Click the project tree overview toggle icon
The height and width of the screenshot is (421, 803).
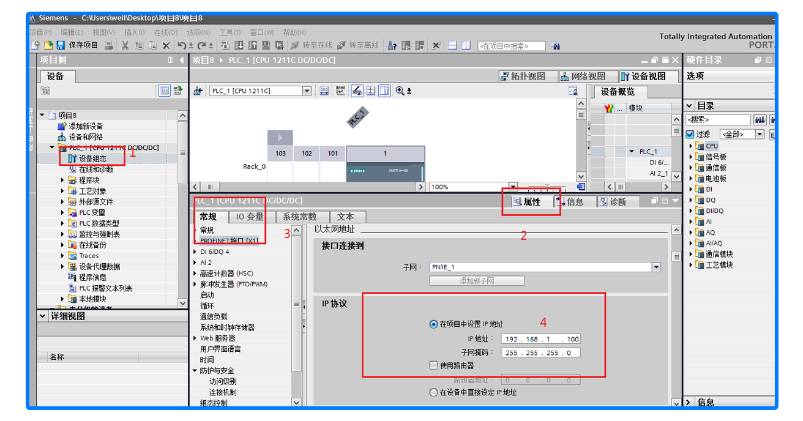pyautogui.click(x=165, y=91)
